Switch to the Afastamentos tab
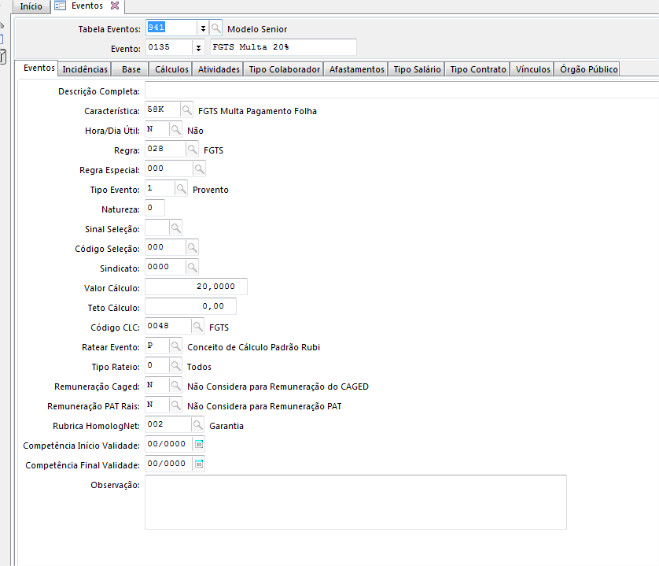659x566 pixels. click(357, 69)
